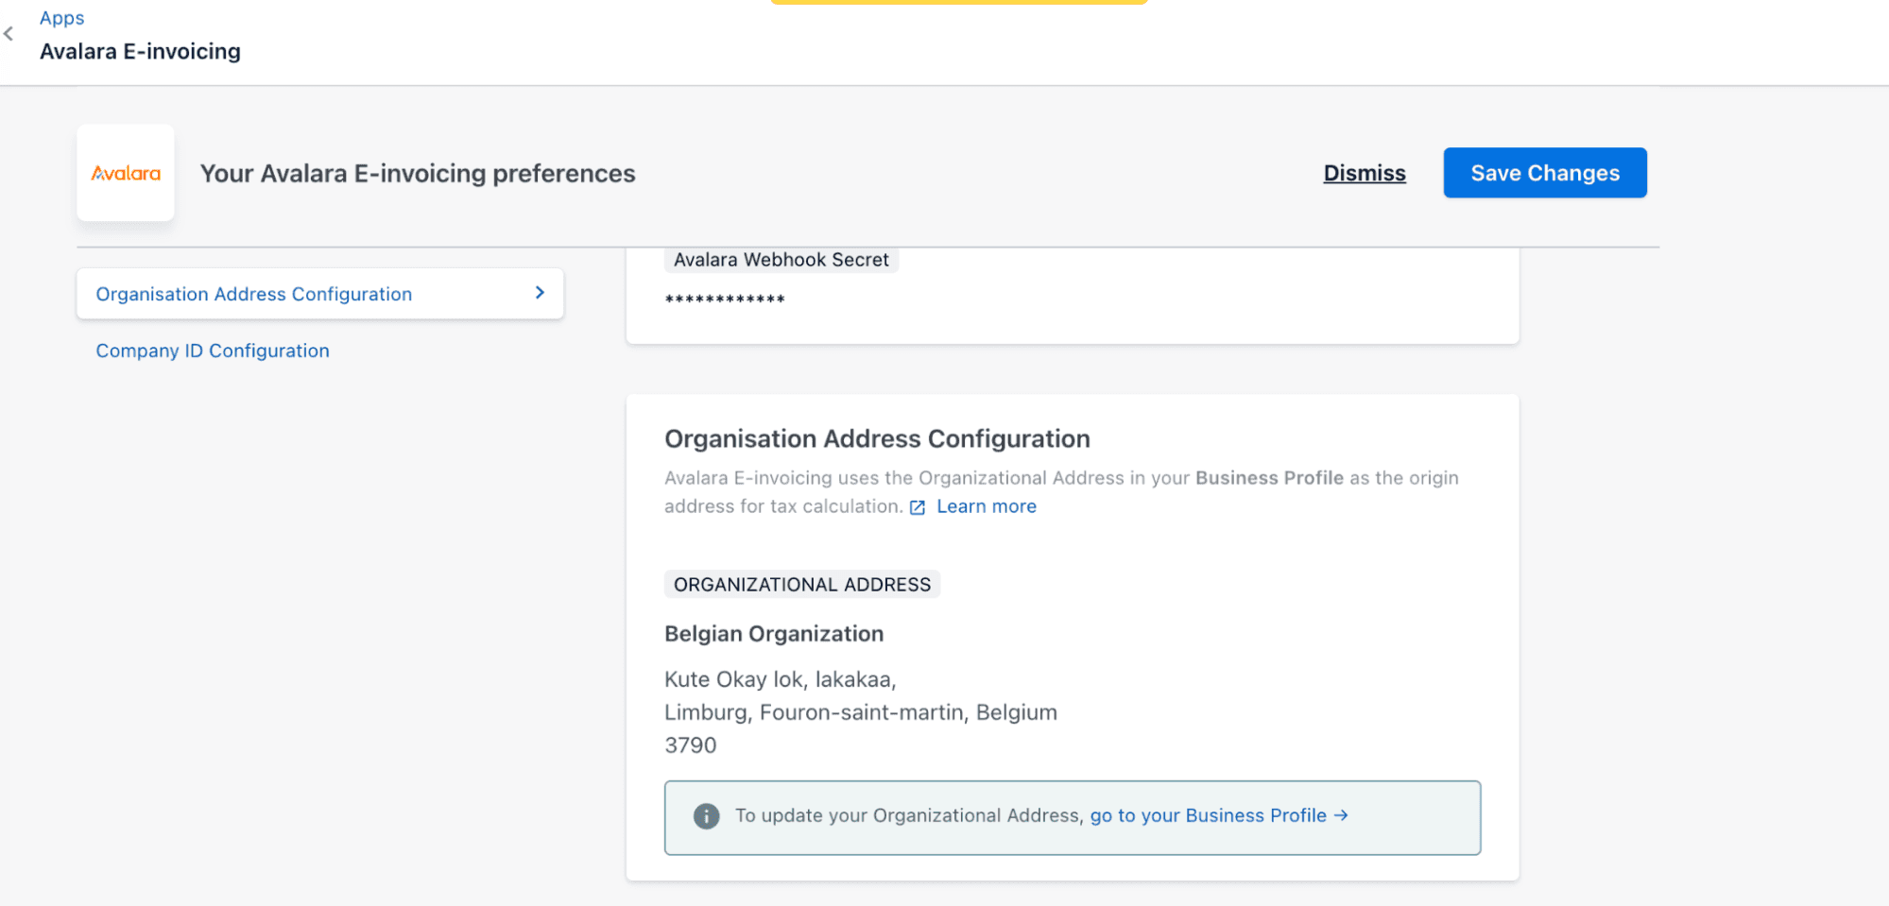Click the info icon in the update notice
Screen dimensions: 1889x906
point(706,816)
